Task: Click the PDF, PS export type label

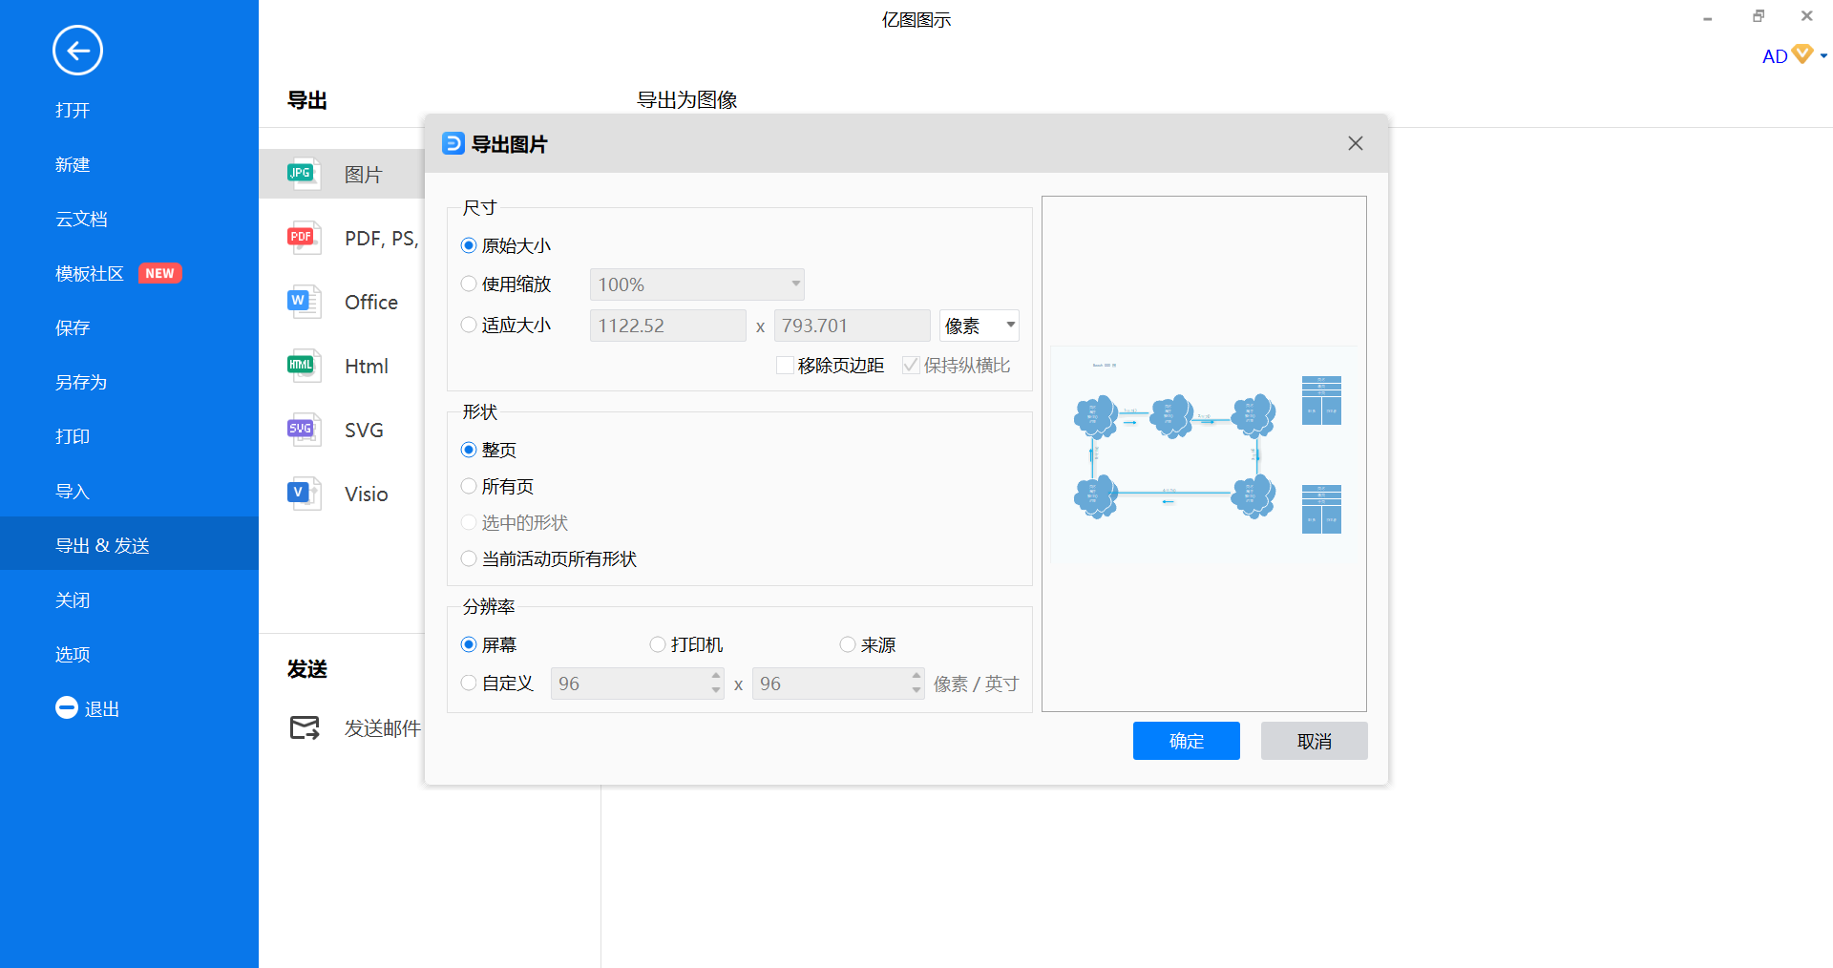Action: [381, 239]
